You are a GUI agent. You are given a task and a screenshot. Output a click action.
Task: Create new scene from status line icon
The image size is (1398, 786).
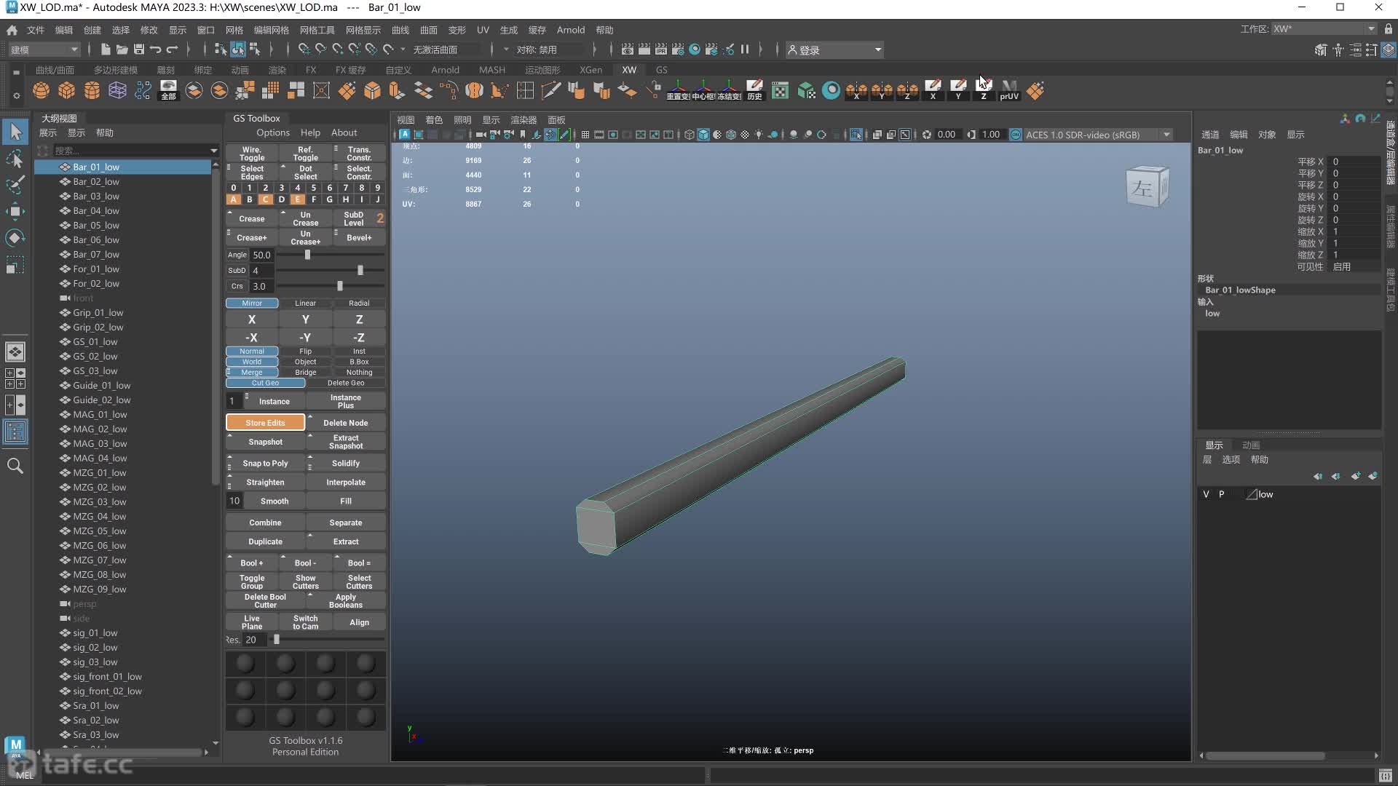pos(106,49)
